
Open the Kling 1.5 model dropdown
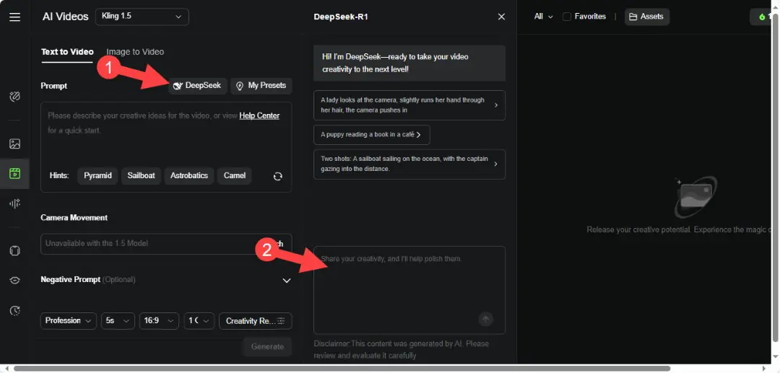pos(142,17)
